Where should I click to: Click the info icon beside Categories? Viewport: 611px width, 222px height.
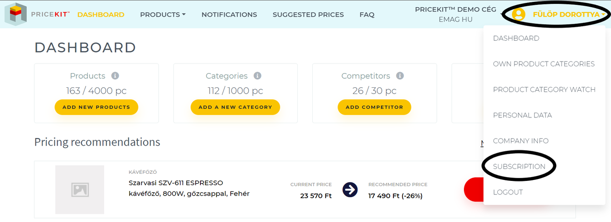257,76
